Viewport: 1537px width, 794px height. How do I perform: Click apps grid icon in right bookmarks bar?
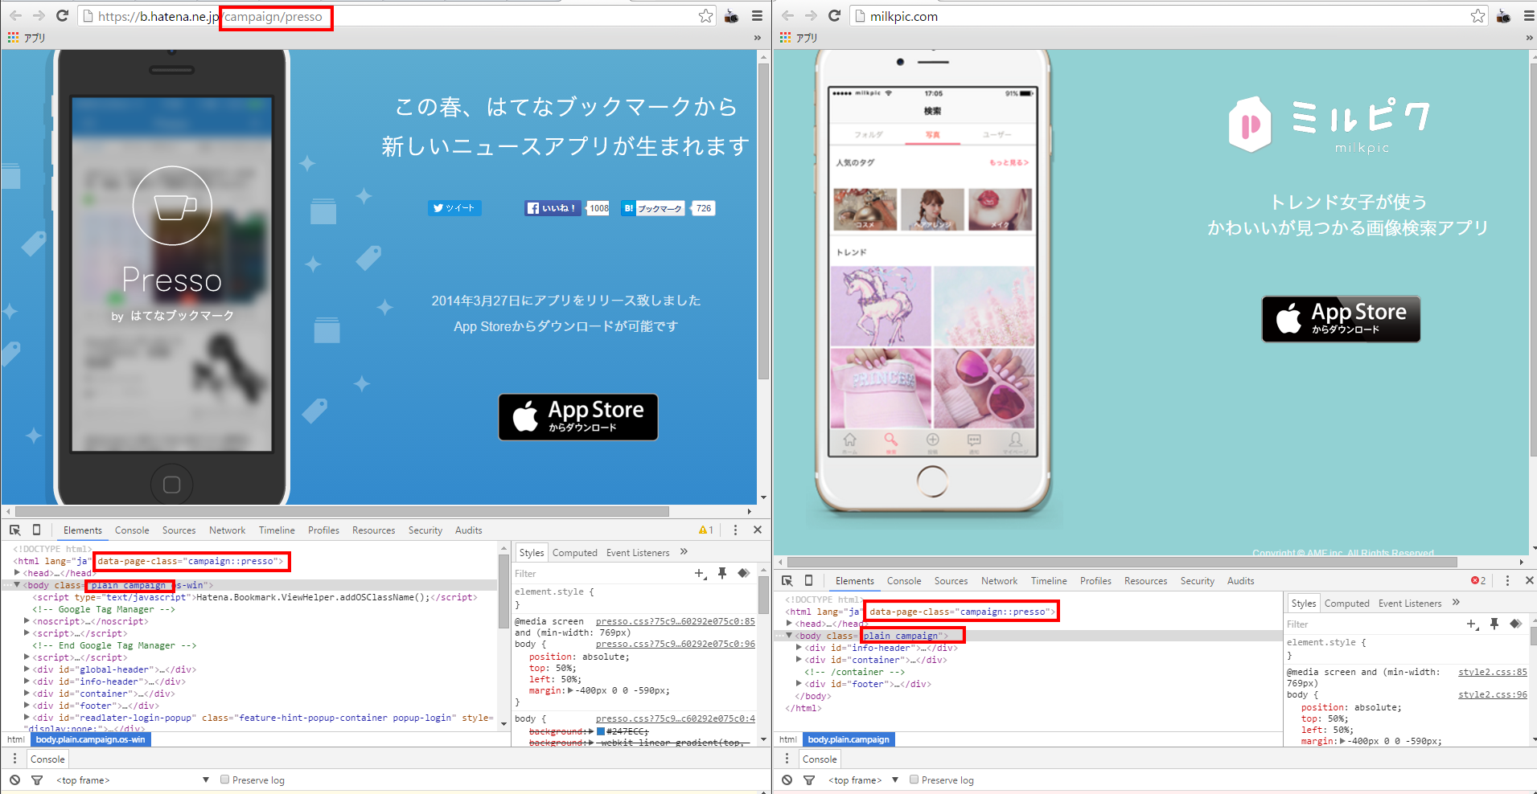[785, 38]
